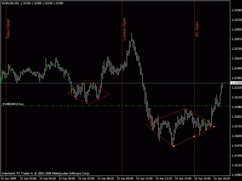Click the 15 Apr 07:00 time label
This screenshot has height=181, width=242.
86,179
